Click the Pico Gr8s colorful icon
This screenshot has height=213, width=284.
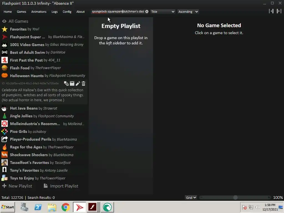(4, 131)
